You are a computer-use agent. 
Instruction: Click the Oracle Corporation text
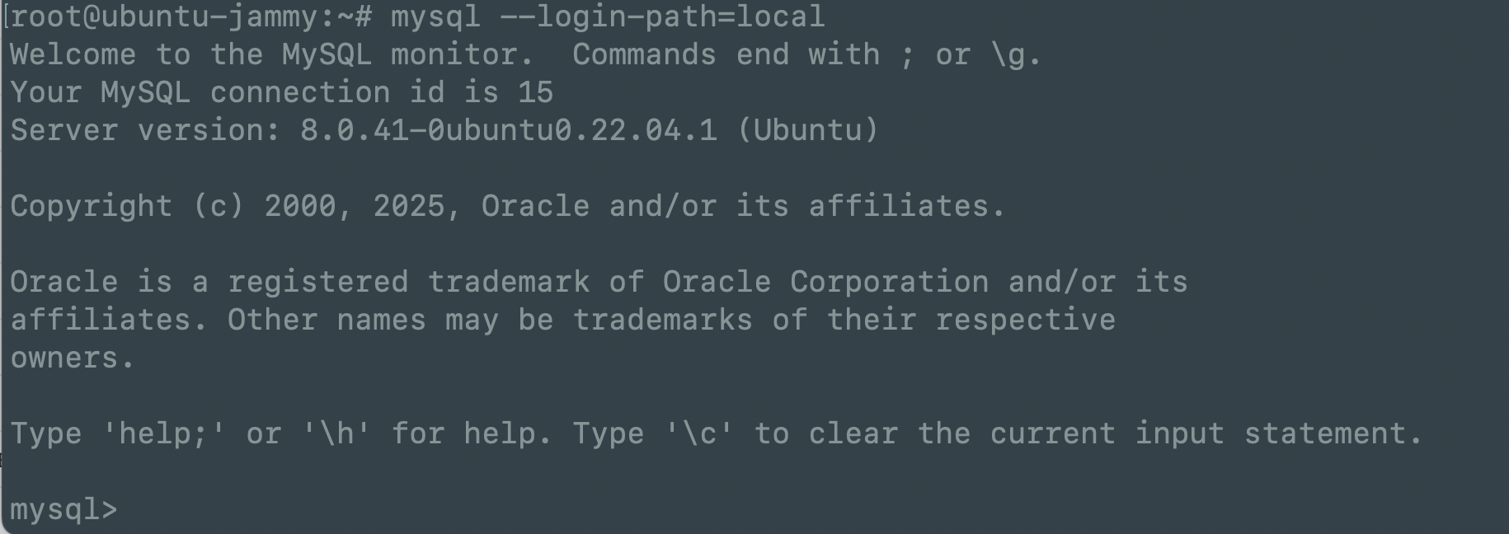pos(825,282)
